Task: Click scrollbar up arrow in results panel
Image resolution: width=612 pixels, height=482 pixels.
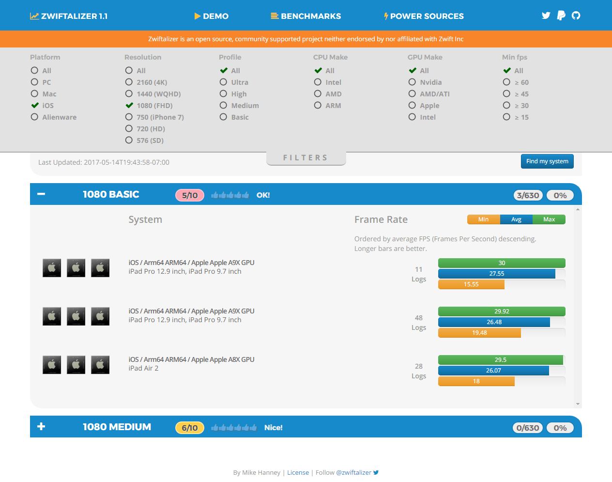Action: coord(578,210)
